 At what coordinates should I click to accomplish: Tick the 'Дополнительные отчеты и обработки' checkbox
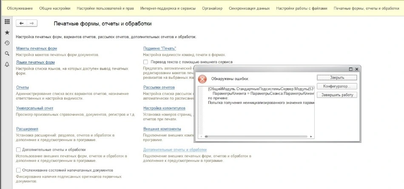tap(18, 150)
